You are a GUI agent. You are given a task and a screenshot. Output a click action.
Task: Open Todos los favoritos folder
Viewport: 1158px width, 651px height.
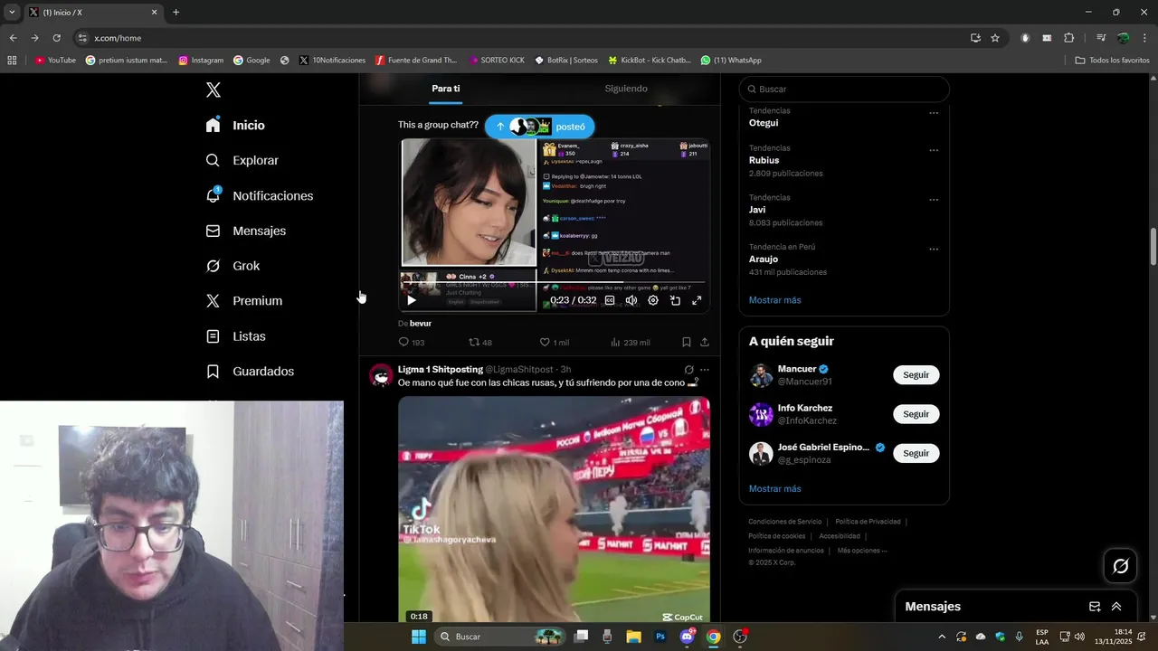pos(1112,61)
